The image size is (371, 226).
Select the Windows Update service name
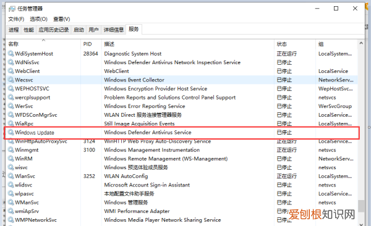click(35, 132)
